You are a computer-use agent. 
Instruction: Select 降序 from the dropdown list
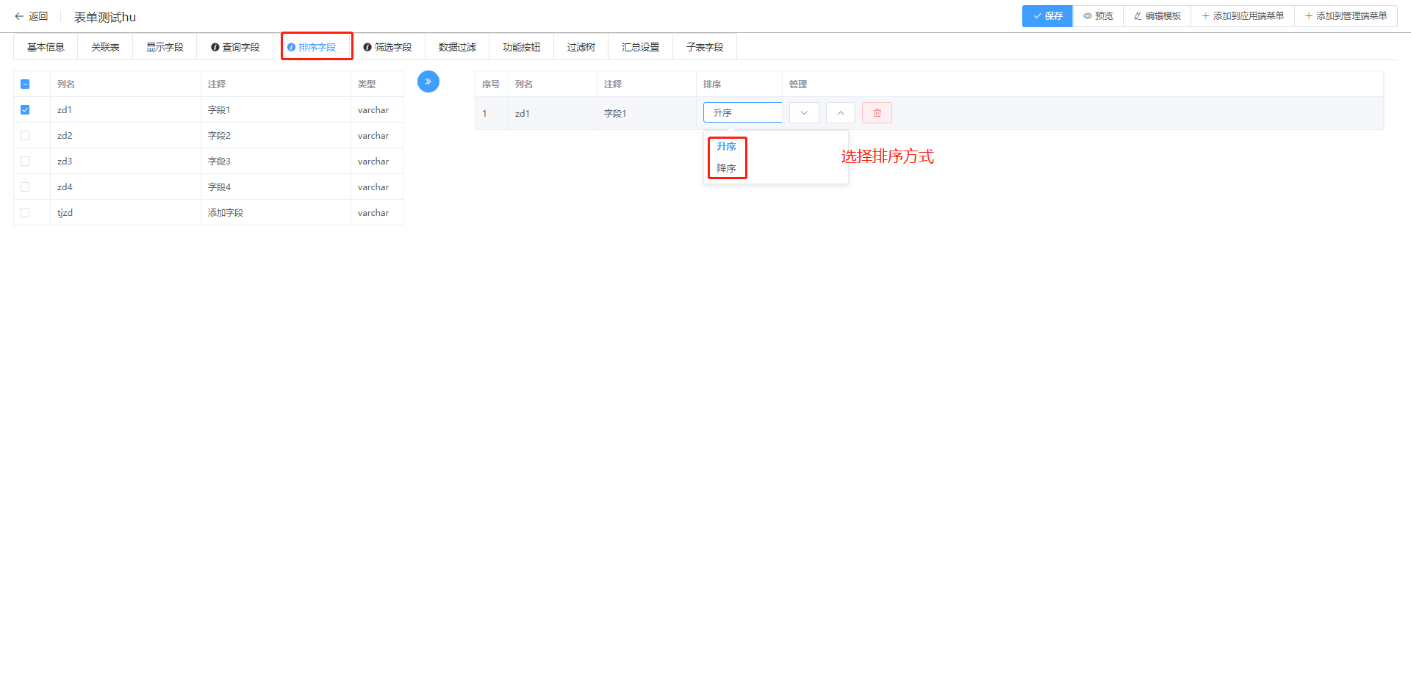click(726, 168)
